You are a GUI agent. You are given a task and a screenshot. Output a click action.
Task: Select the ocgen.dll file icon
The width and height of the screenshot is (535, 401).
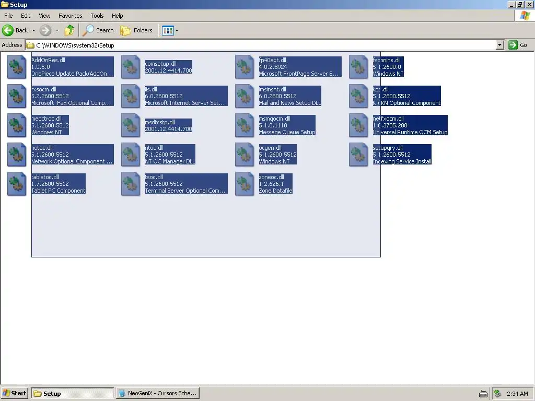coord(245,155)
